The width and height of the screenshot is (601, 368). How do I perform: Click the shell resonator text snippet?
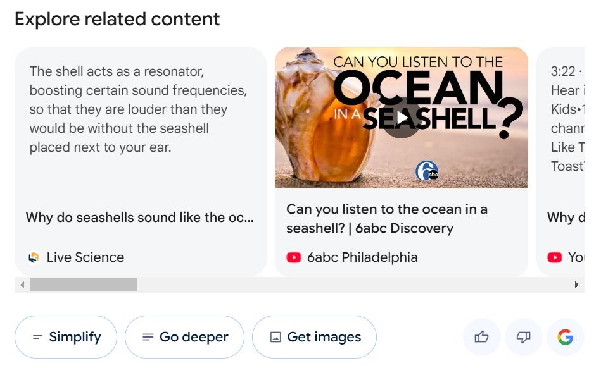[138, 109]
